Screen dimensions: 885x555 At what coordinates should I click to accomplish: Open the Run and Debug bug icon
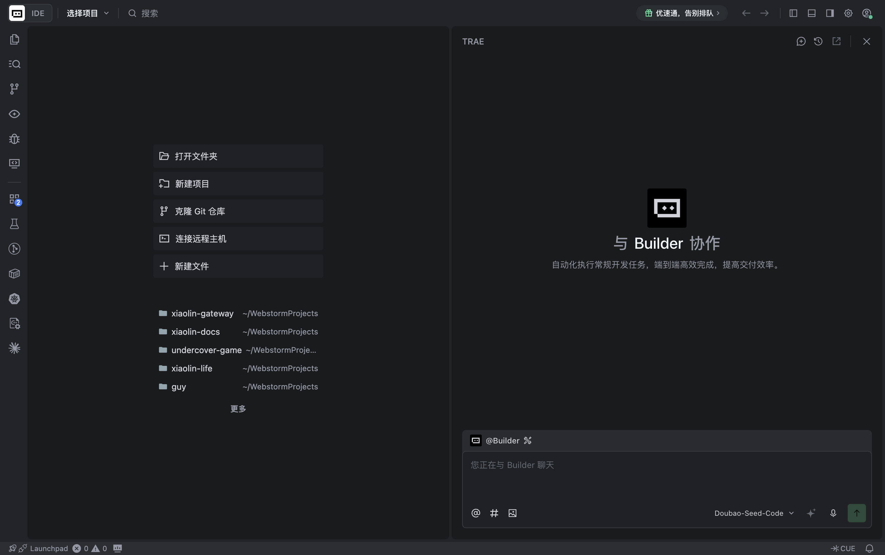pos(14,139)
